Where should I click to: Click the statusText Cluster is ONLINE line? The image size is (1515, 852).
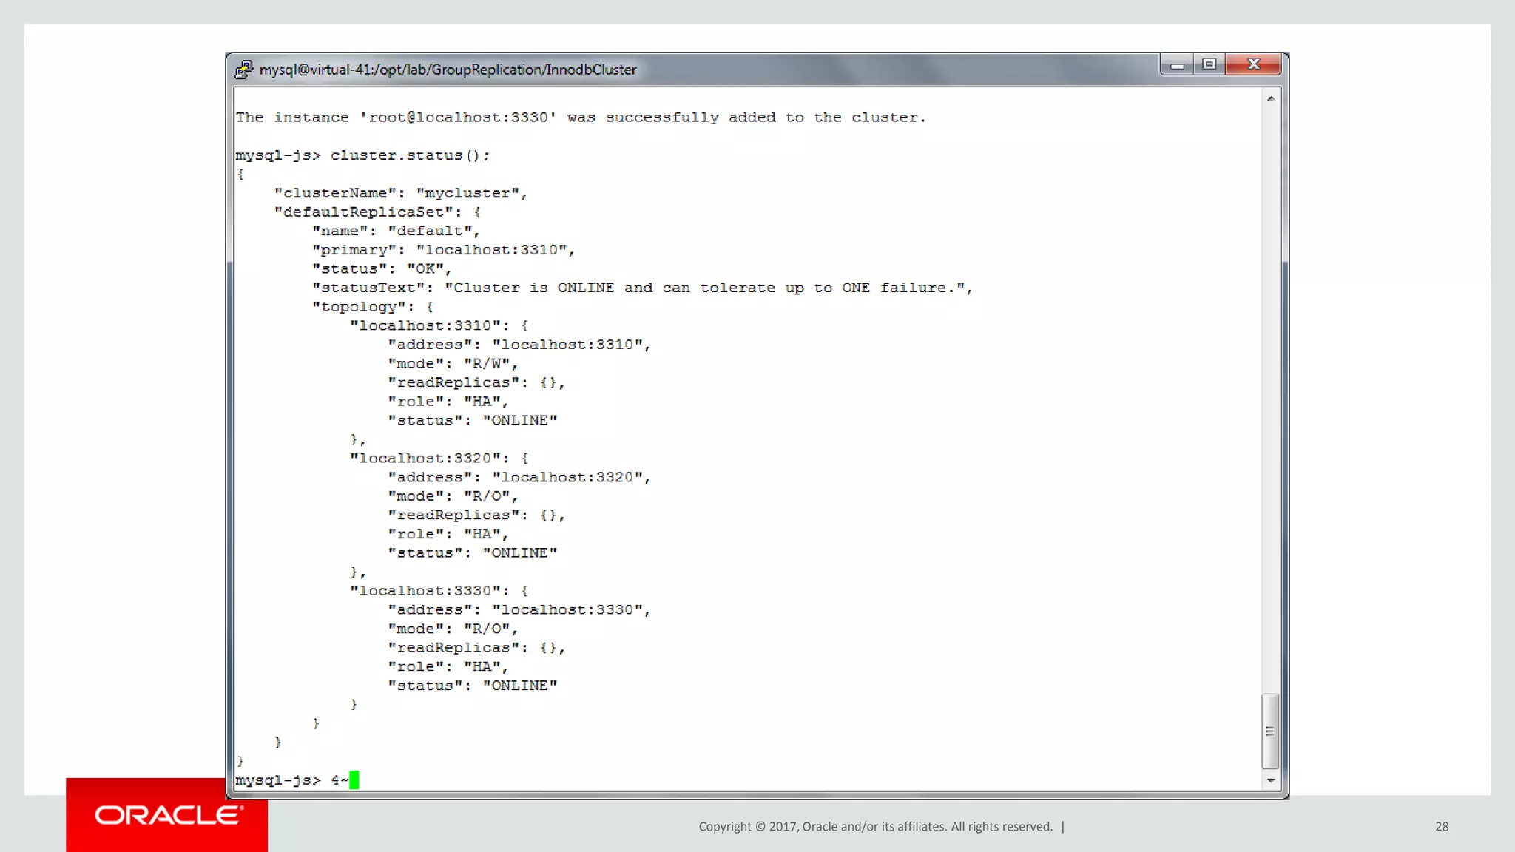(642, 288)
